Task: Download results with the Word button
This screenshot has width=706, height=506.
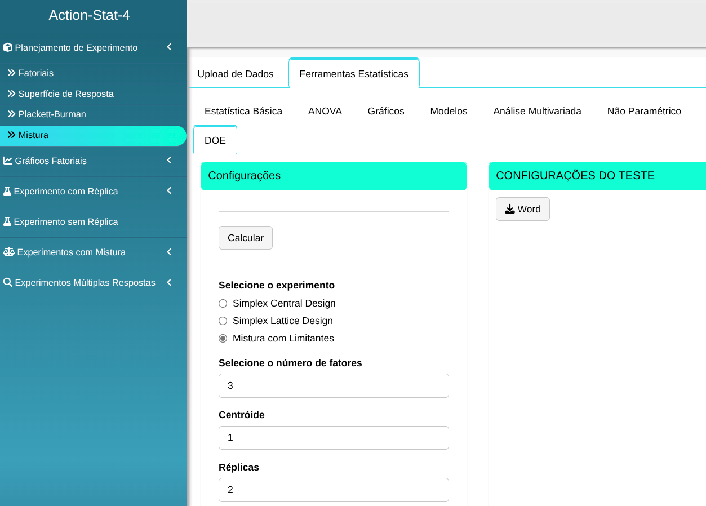Action: point(522,209)
